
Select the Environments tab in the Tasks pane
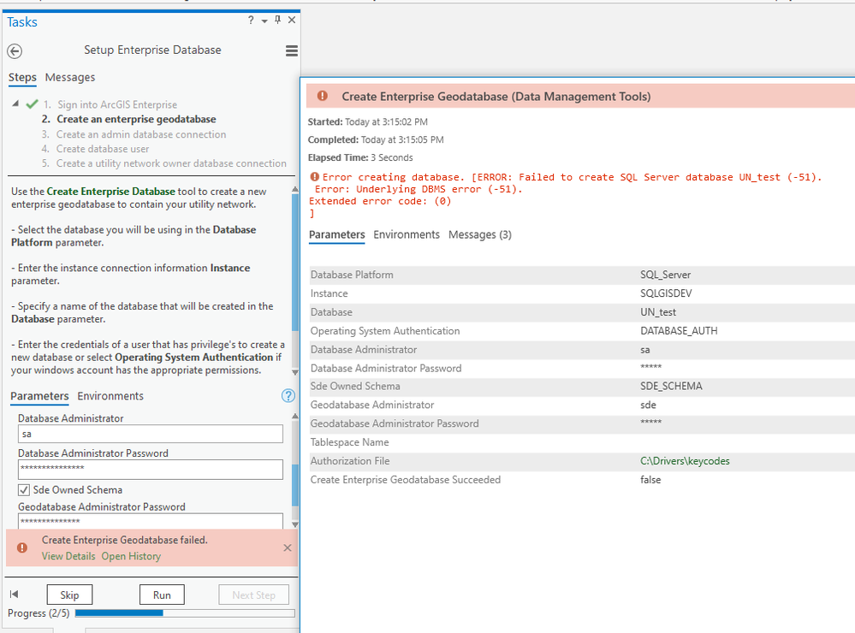(110, 396)
